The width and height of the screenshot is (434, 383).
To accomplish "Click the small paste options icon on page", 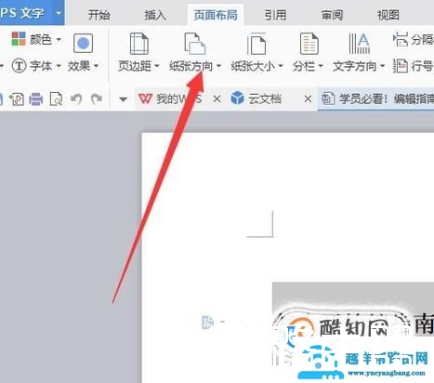I will click(207, 323).
